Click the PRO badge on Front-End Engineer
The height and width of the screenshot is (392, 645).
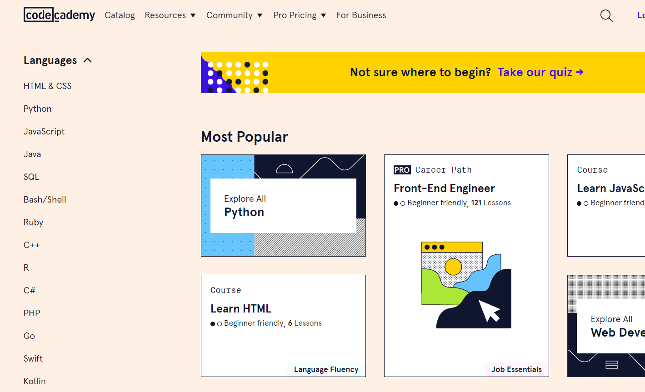(x=402, y=170)
